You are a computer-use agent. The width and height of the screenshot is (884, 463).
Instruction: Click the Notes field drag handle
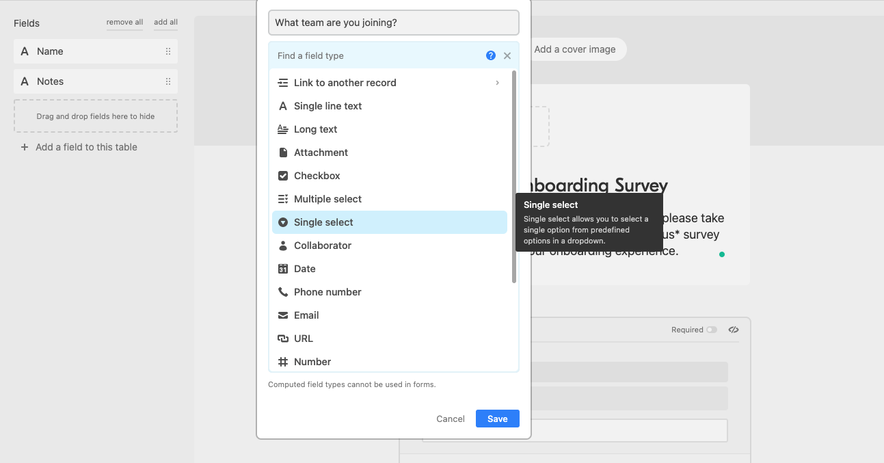click(168, 81)
